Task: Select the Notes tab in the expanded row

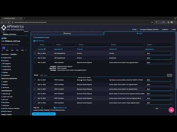Action: point(36,75)
